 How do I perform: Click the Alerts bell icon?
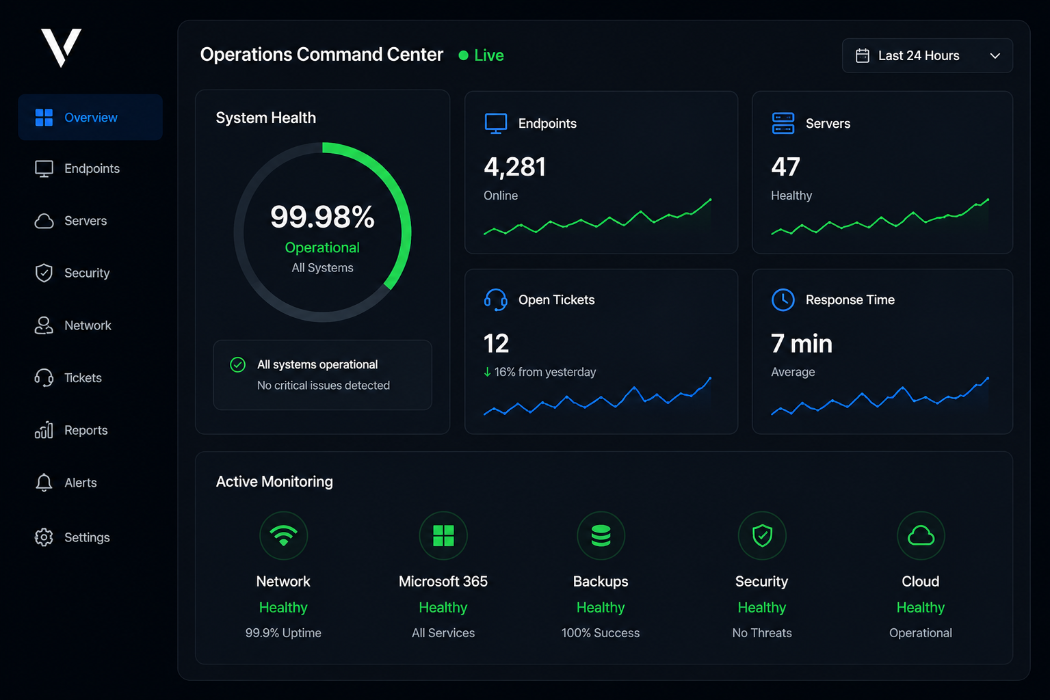click(x=44, y=483)
